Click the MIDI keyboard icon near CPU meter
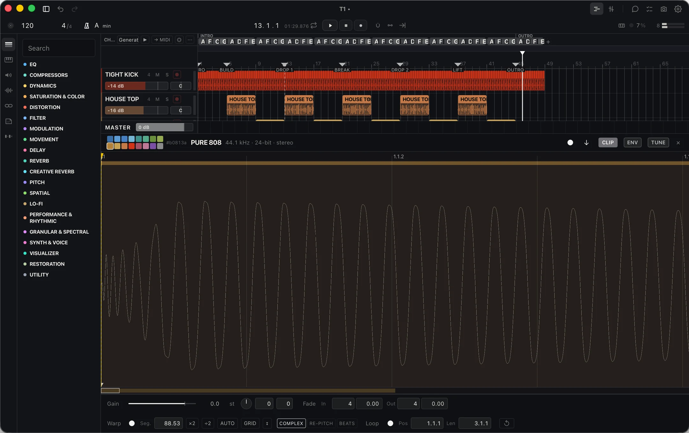This screenshot has width=689, height=433. [x=622, y=26]
